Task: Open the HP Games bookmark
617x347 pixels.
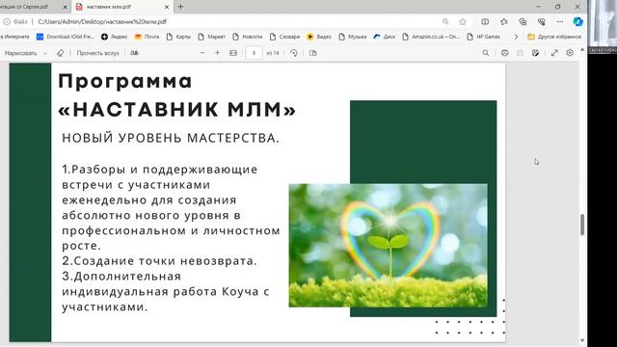Action: pyautogui.click(x=484, y=37)
